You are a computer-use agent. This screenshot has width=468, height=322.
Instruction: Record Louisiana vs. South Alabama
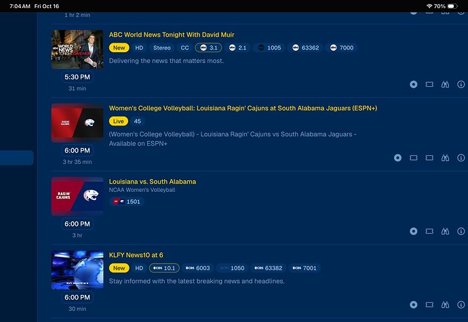(413, 231)
